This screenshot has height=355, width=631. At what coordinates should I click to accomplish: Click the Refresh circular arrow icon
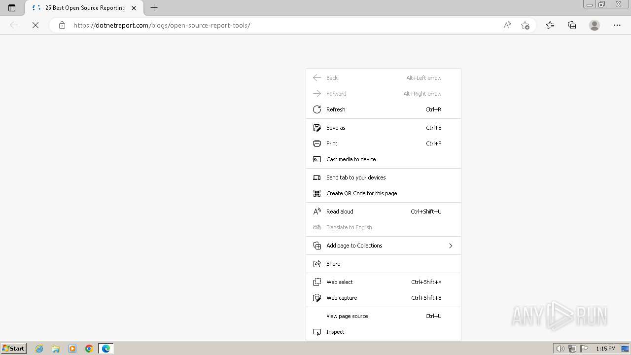317,109
